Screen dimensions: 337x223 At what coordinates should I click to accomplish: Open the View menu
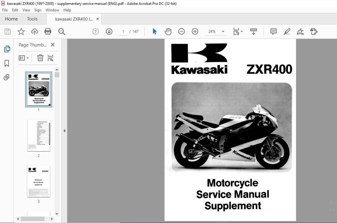26,10
